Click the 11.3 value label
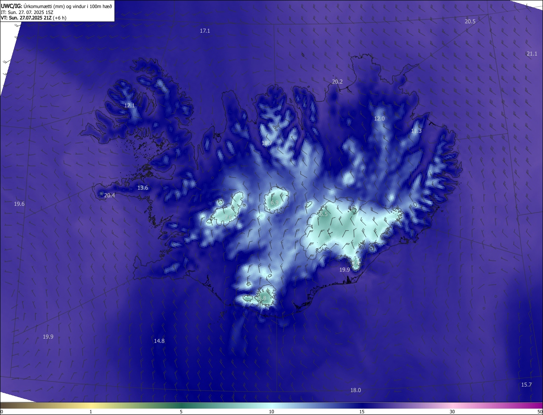Viewport: 543px width, 415px height. pyautogui.click(x=416, y=131)
